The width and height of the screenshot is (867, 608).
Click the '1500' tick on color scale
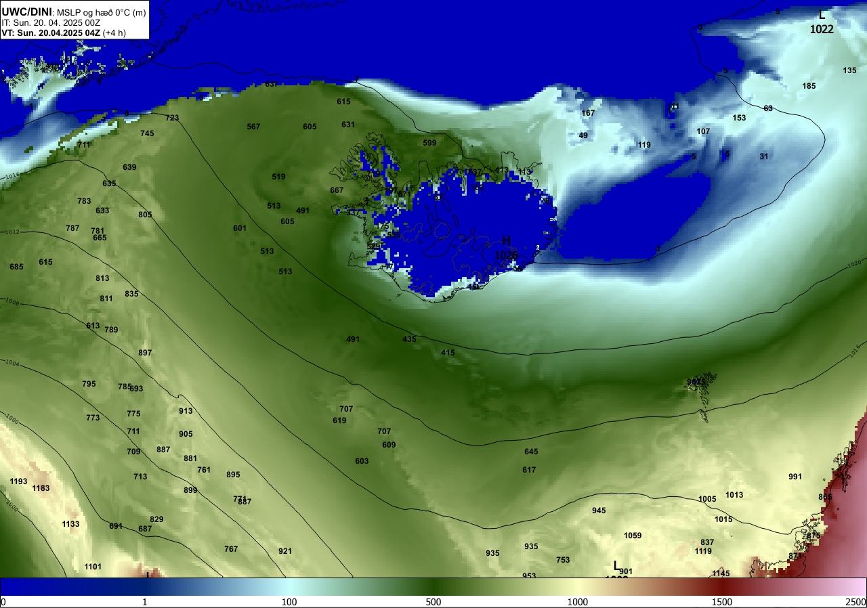722,602
